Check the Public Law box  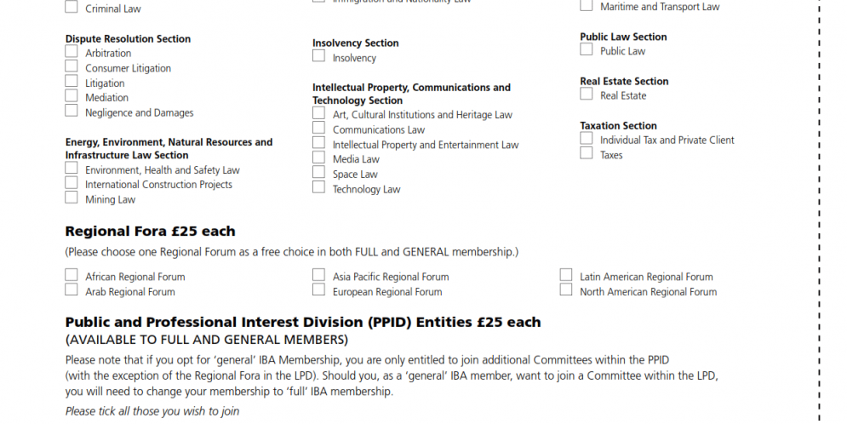[x=587, y=50]
